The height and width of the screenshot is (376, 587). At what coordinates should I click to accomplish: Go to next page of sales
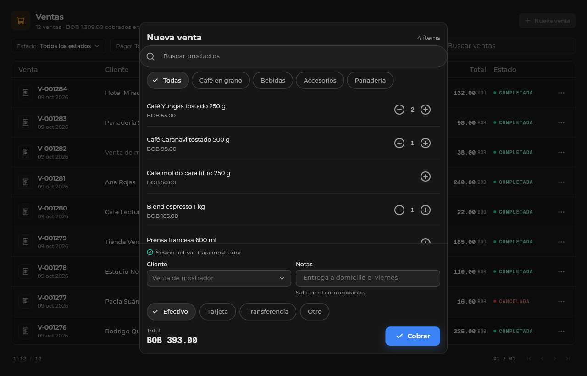[x=555, y=359]
